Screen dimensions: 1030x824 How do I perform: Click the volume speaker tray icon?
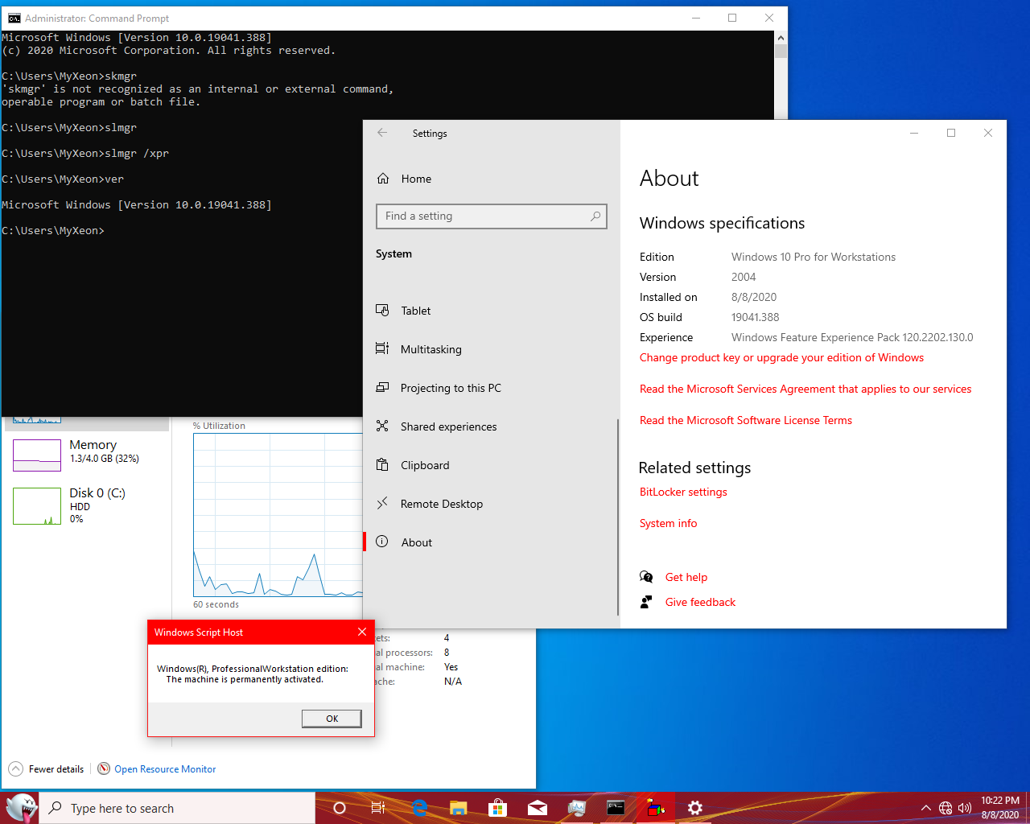965,808
